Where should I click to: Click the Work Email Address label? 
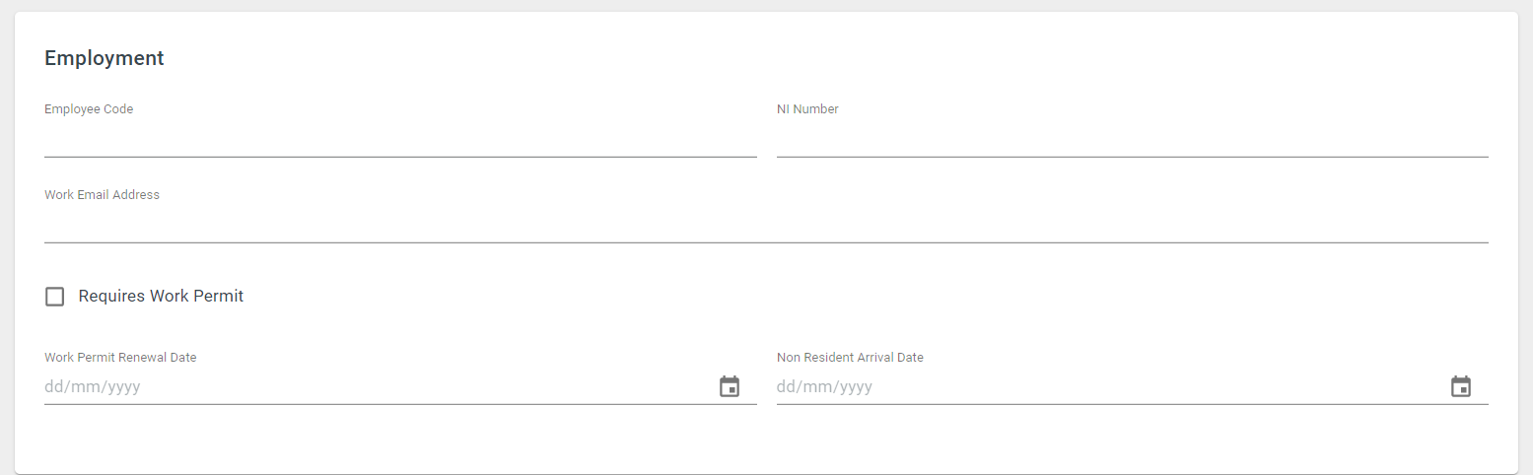point(102,195)
